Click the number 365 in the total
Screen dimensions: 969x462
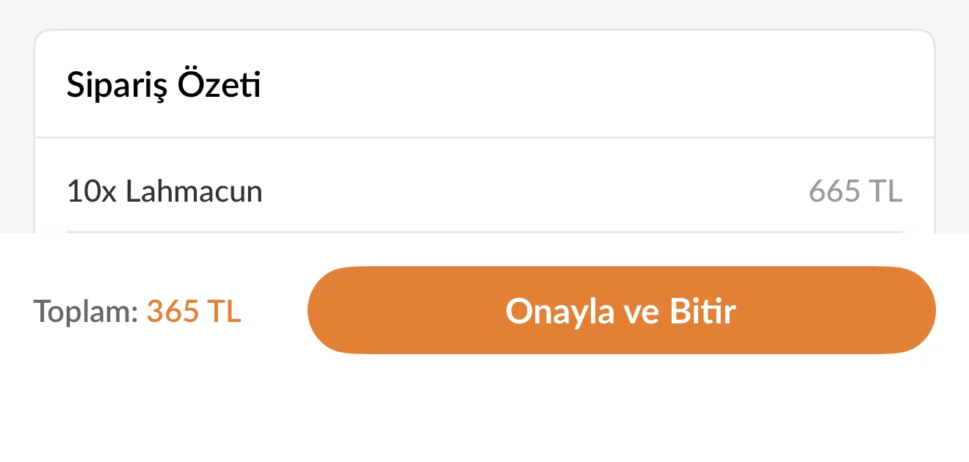coord(173,312)
